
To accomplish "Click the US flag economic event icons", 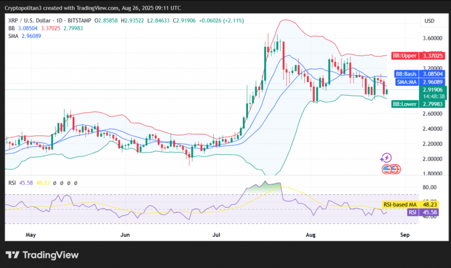I will 390,169.
